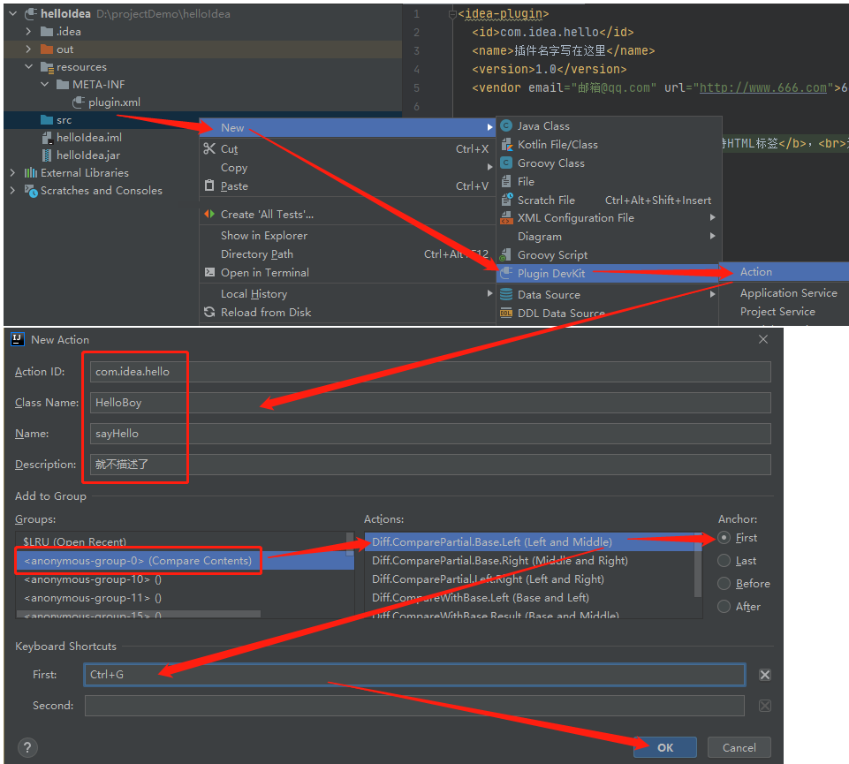The image size is (849, 764).
Task: Click the Paste clipboard icon
Action: (209, 185)
